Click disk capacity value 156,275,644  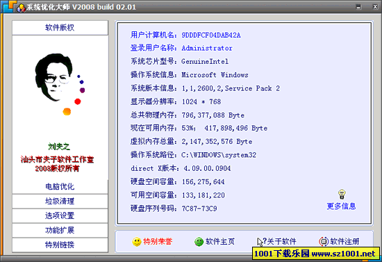(x=204, y=182)
